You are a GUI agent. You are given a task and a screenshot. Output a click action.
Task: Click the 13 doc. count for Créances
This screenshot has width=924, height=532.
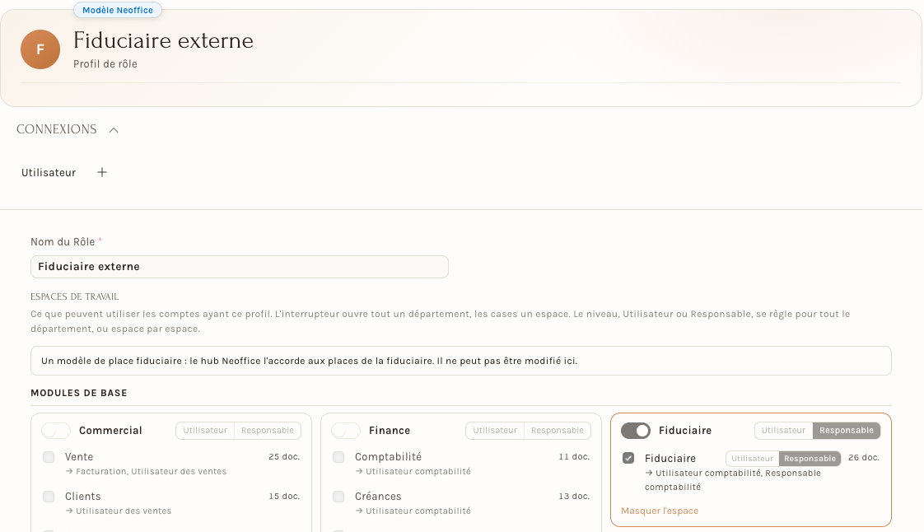[574, 496]
